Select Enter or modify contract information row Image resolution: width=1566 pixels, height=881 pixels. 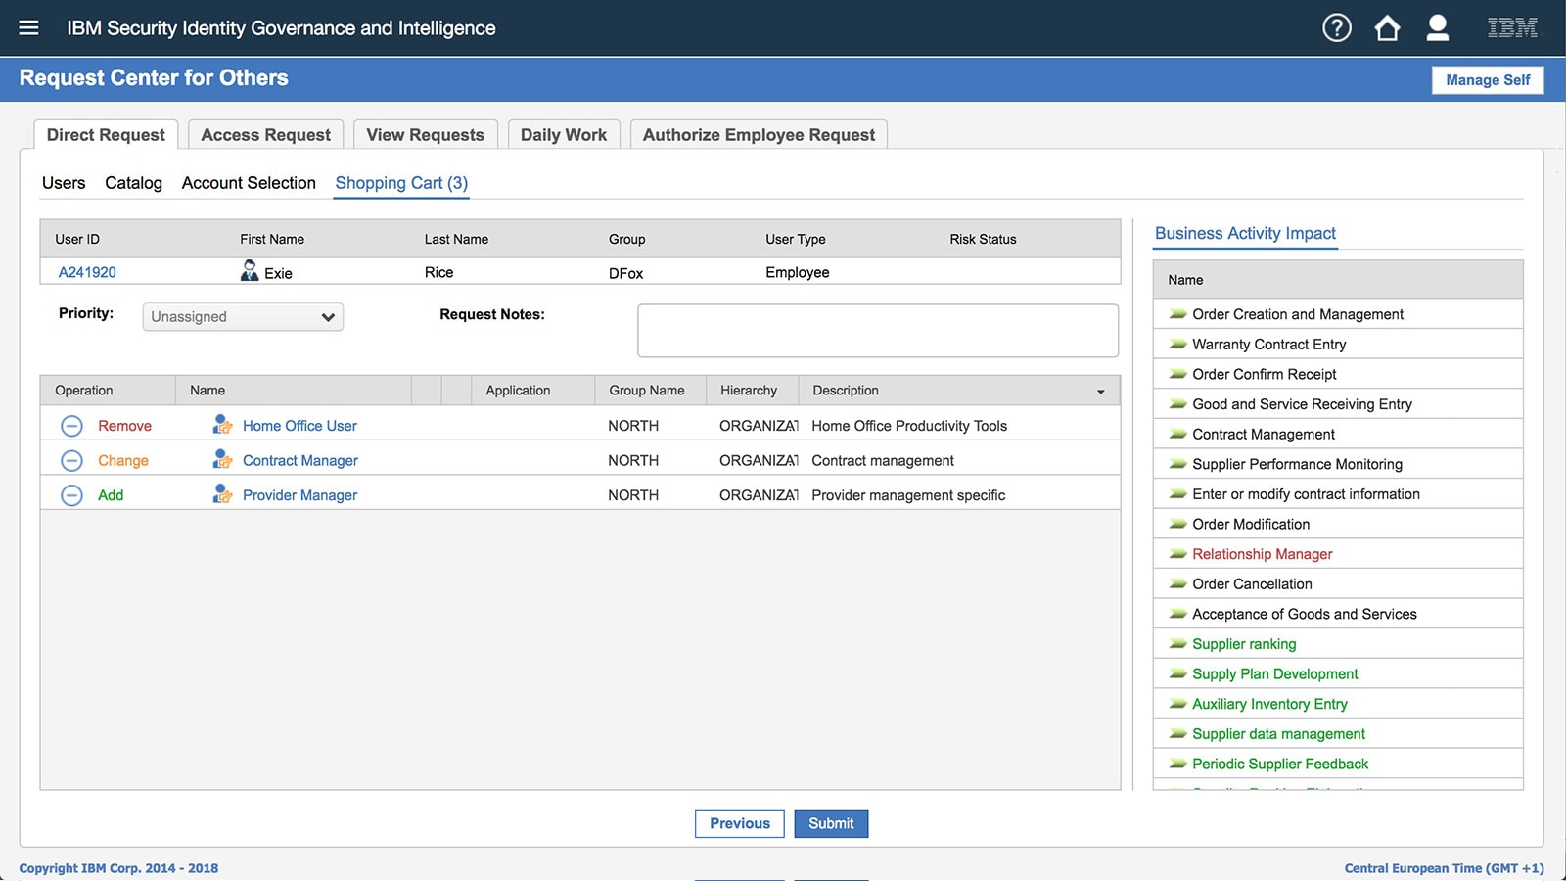coord(1338,494)
